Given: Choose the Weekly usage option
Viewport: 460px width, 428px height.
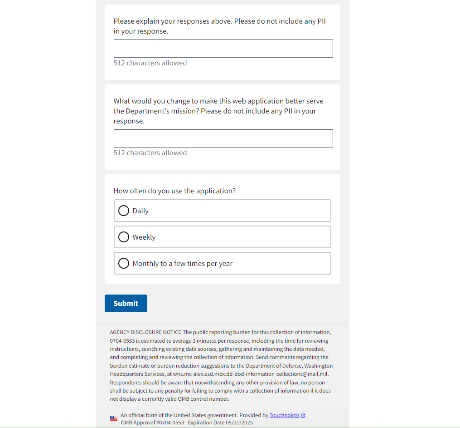Looking at the screenshot, I should coord(124,237).
